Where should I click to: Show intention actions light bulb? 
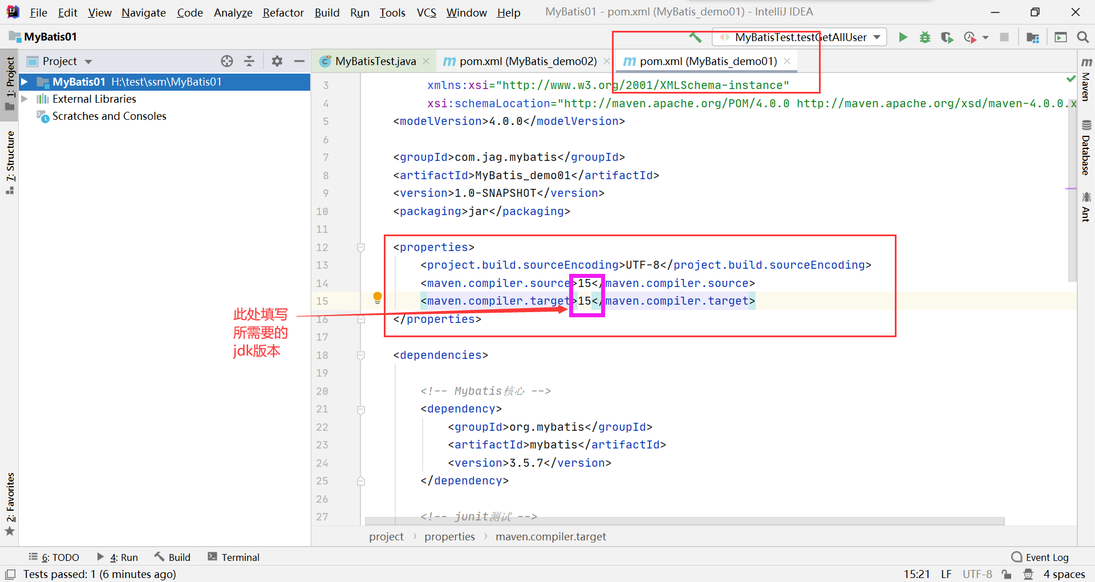[x=377, y=298]
